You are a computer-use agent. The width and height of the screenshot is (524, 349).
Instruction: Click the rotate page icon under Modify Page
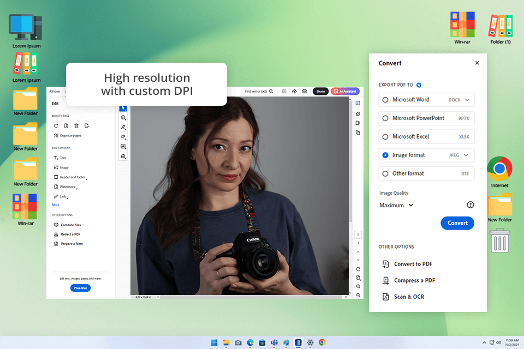56,126
